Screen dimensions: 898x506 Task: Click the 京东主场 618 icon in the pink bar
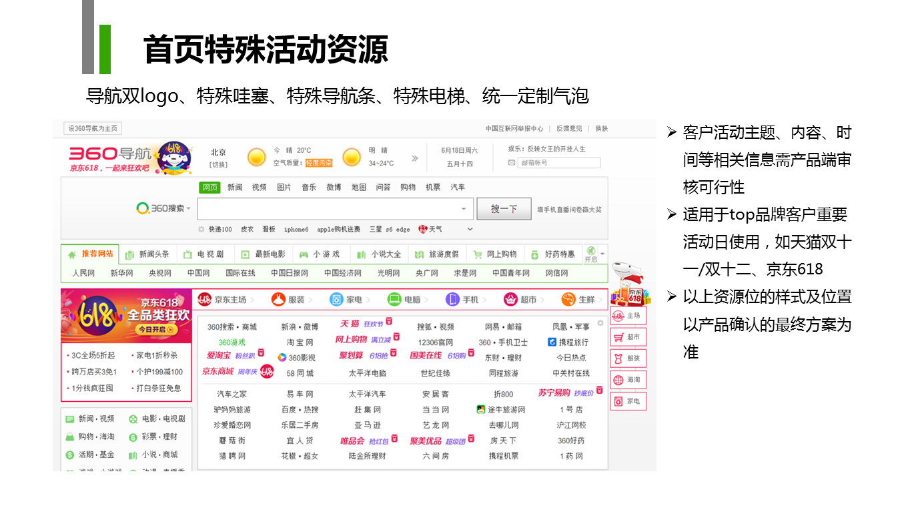tap(204, 300)
